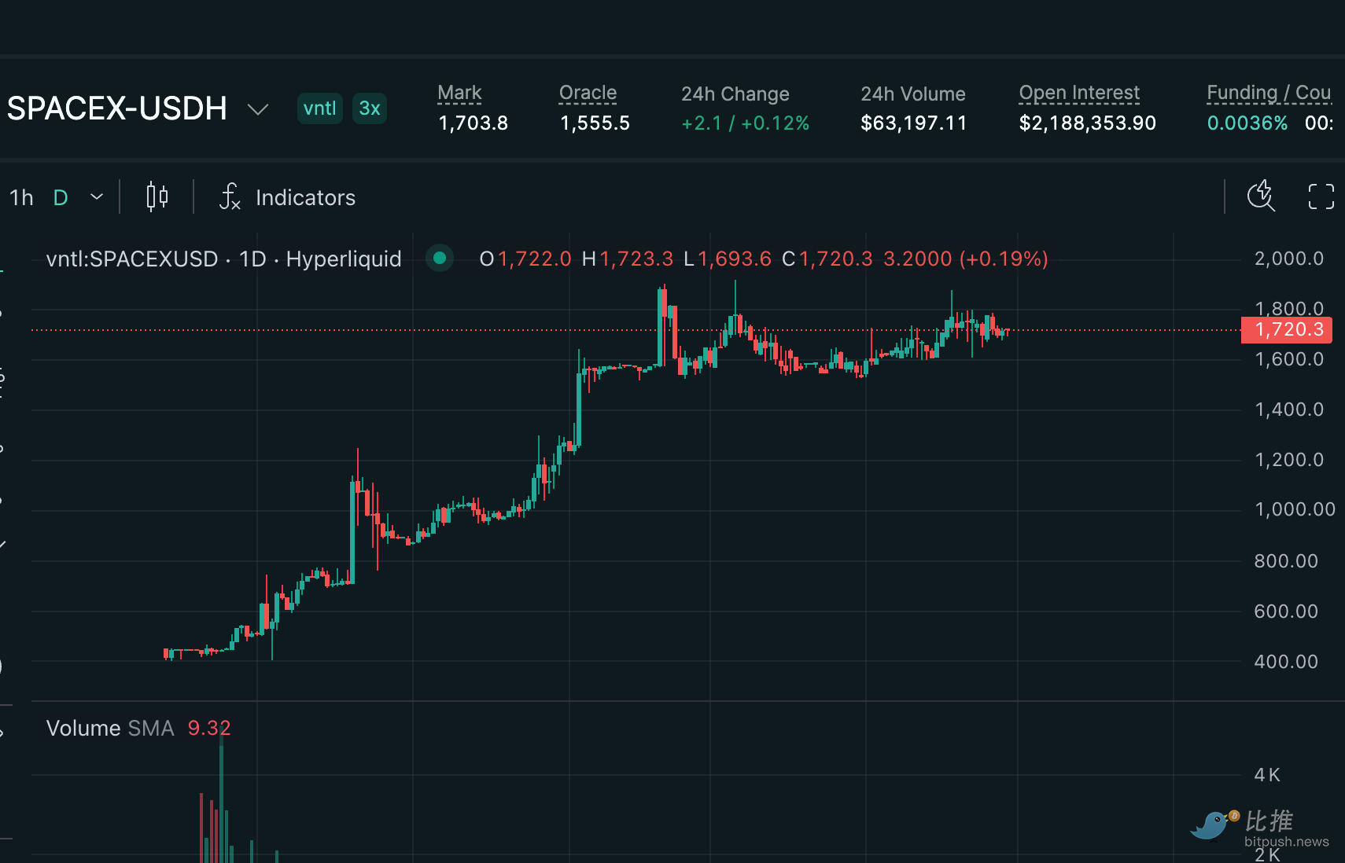The width and height of the screenshot is (1345, 863).
Task: Select the 1h timeframe
Action: (21, 197)
